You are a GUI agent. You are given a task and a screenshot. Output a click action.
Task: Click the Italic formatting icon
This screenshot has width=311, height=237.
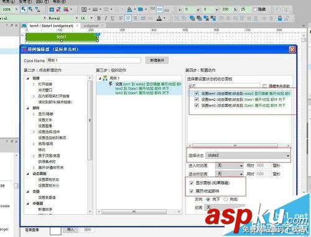coord(106,18)
